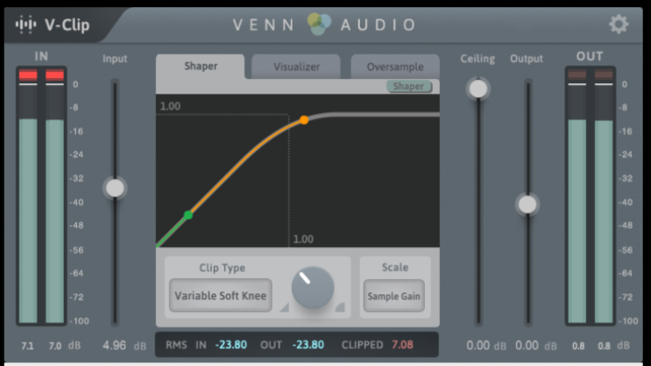Select the green node on the shaper curve
The image size is (651, 366).
[x=188, y=215]
